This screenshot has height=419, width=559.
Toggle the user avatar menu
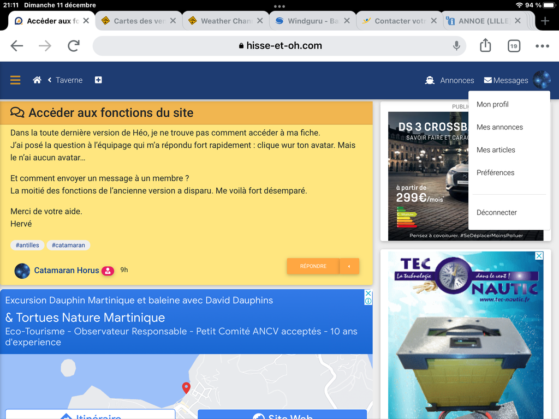[x=542, y=80]
